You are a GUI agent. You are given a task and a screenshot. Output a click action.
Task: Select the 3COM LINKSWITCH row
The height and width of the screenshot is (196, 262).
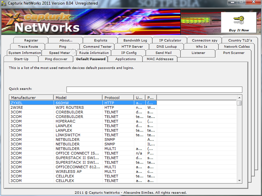pyautogui.click(x=83, y=135)
